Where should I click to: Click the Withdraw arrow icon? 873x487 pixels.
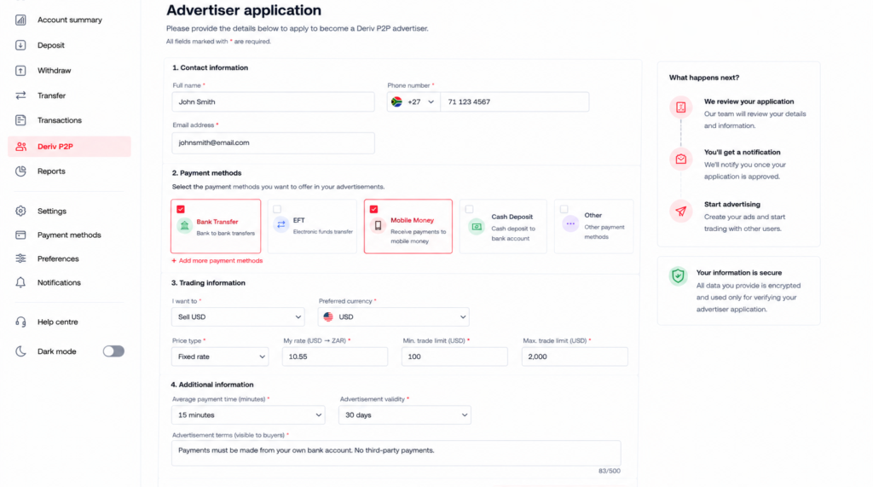click(x=20, y=71)
